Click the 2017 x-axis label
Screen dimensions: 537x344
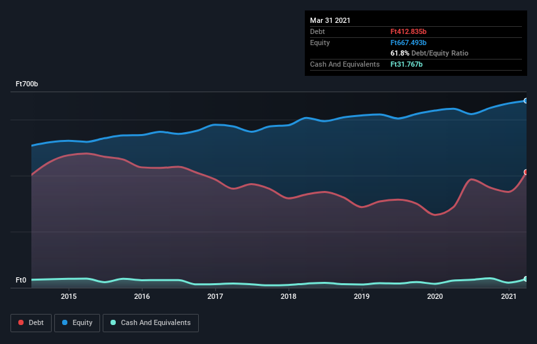coord(215,296)
